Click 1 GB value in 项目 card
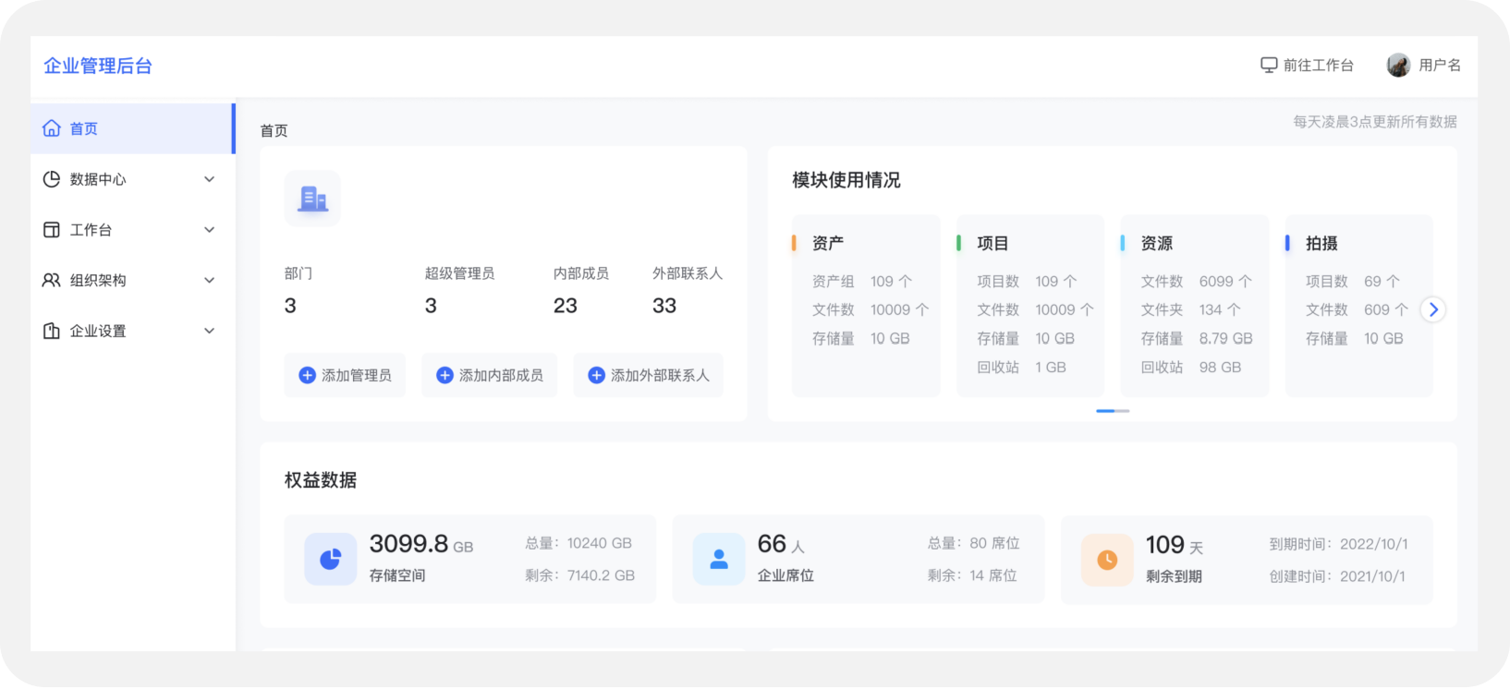1510x689 pixels. point(1051,368)
